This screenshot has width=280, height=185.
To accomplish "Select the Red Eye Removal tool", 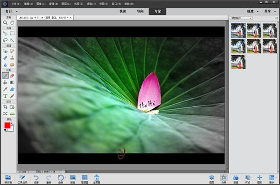I will tap(5, 51).
